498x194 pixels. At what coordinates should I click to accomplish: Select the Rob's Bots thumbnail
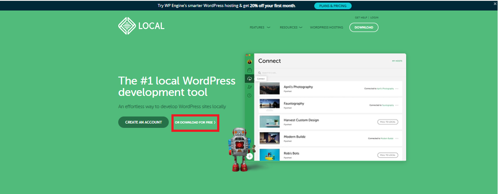tap(269, 155)
